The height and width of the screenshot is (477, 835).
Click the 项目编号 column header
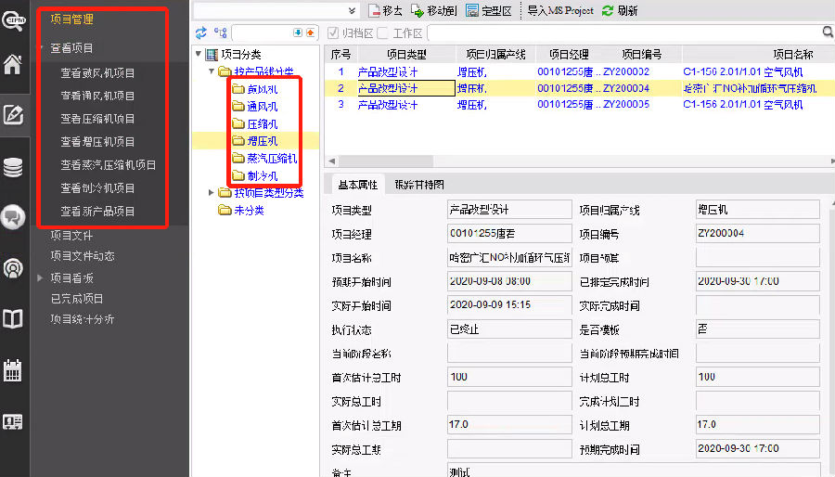click(642, 55)
